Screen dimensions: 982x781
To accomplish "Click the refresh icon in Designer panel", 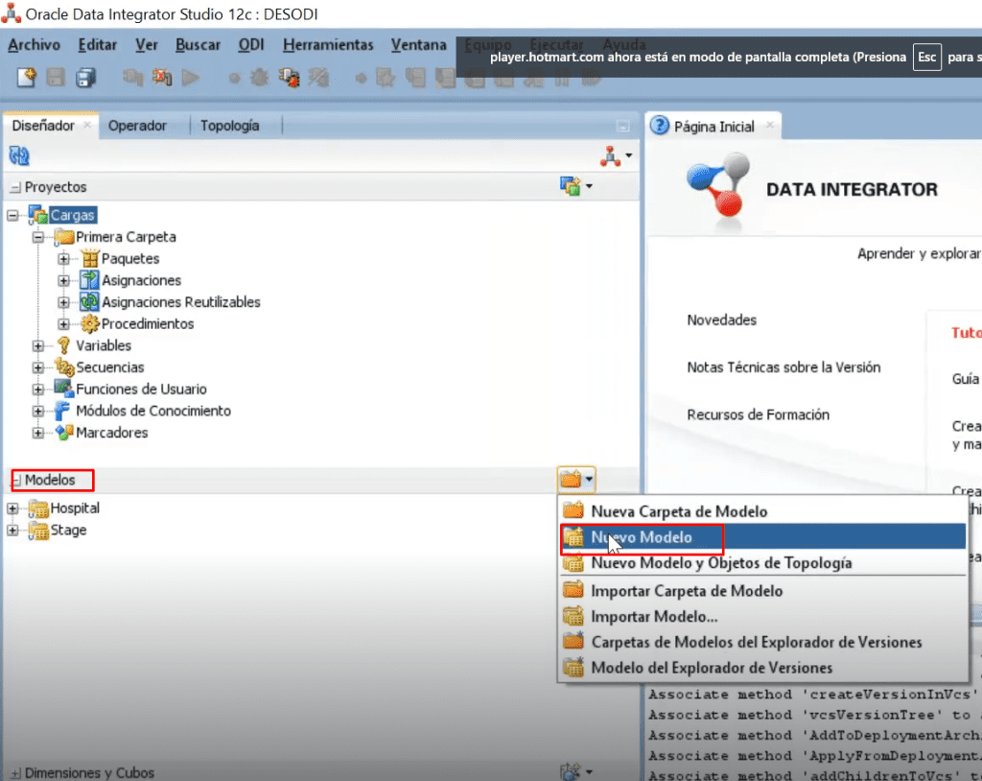I will 19,155.
